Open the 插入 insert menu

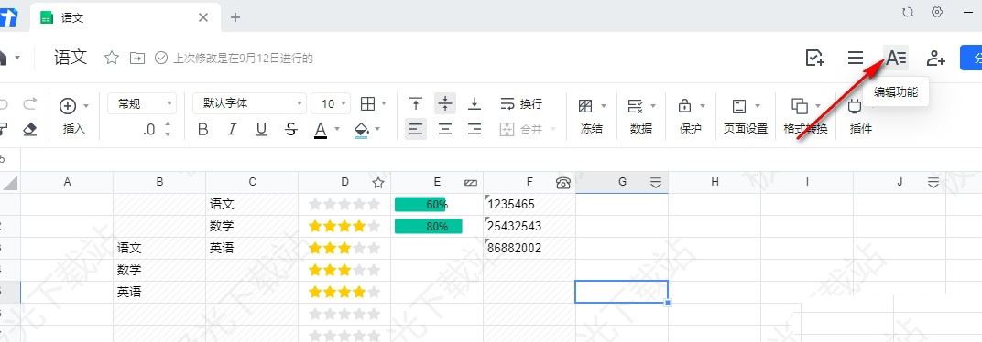coord(74,116)
